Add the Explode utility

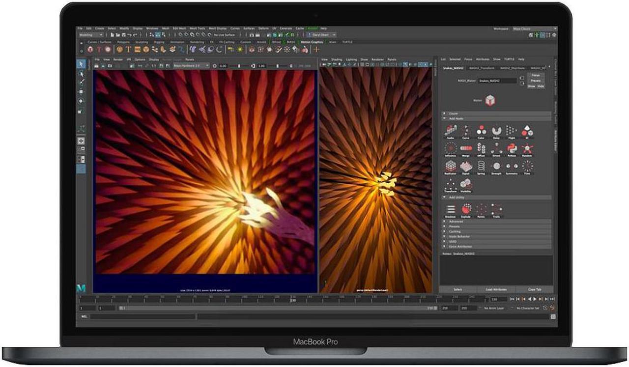tap(466, 210)
